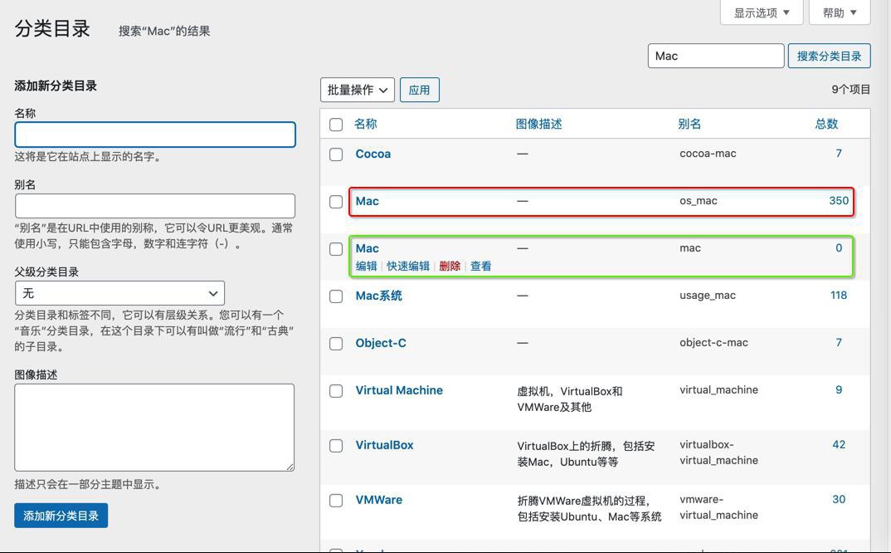Click the VirtualBox description starting VirtualBox上的折腾

586,453
